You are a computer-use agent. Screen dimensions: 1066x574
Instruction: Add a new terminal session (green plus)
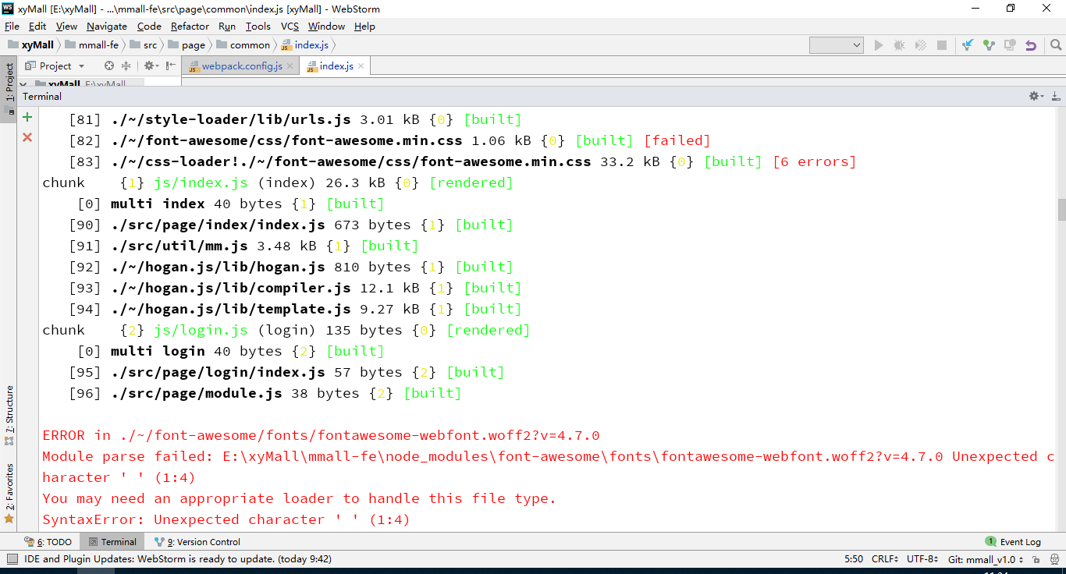coord(27,117)
